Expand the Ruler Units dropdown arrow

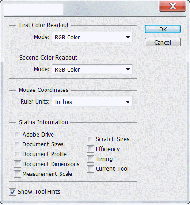point(128,102)
